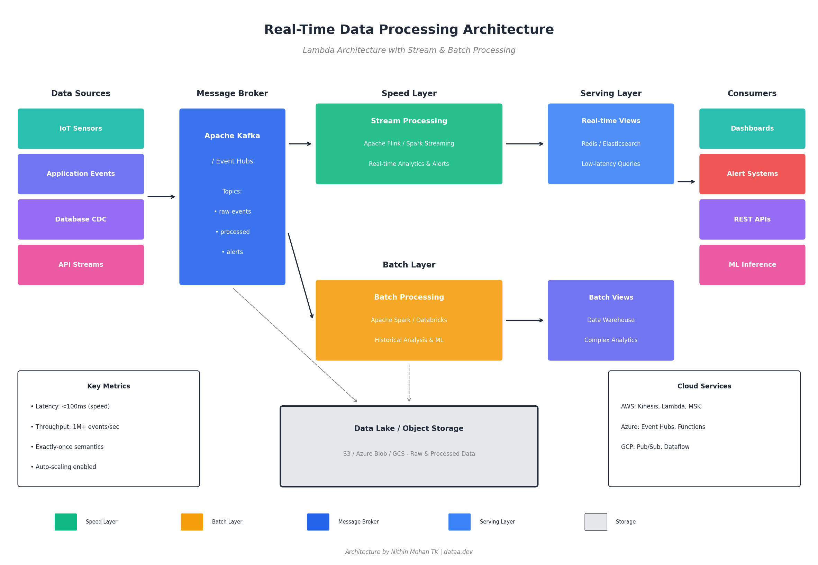This screenshot has width=818, height=565.
Task: Select the IoT Sensors data source node
Action: [81, 128]
